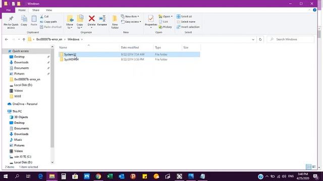Click the red Delete icon

(91, 19)
